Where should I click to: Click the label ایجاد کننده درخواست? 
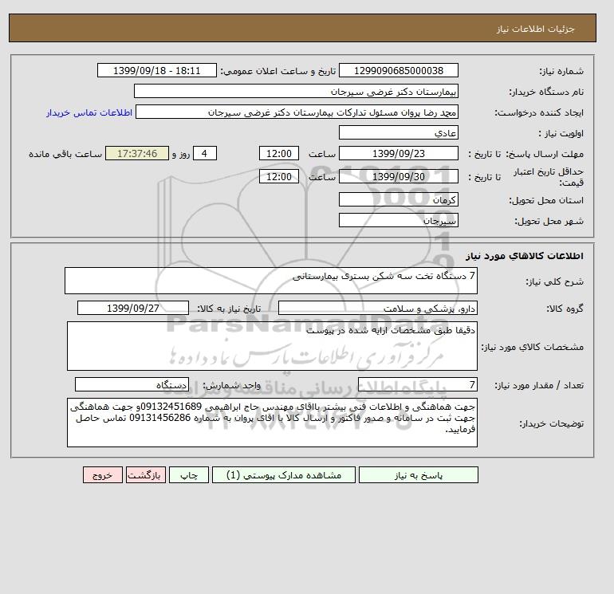(539, 112)
